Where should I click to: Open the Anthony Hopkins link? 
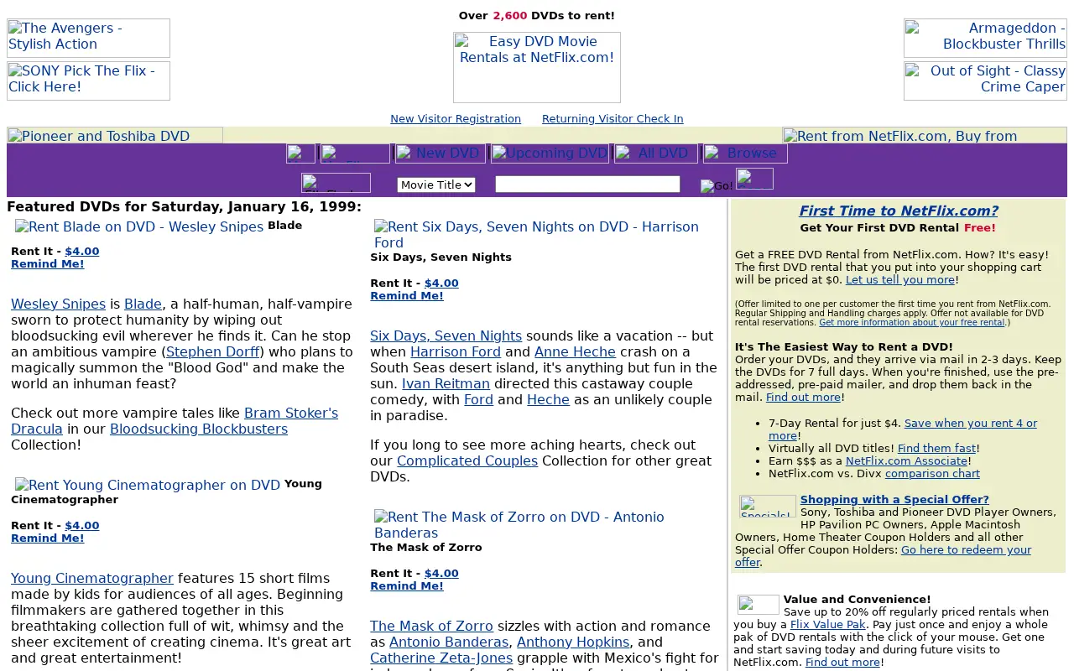[573, 642]
